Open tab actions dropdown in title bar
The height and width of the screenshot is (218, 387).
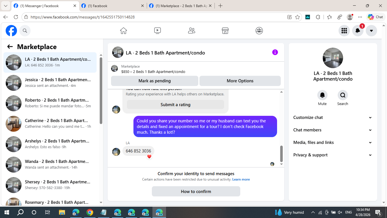click(x=5, y=6)
